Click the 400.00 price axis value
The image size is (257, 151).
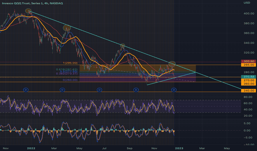click(249, 13)
